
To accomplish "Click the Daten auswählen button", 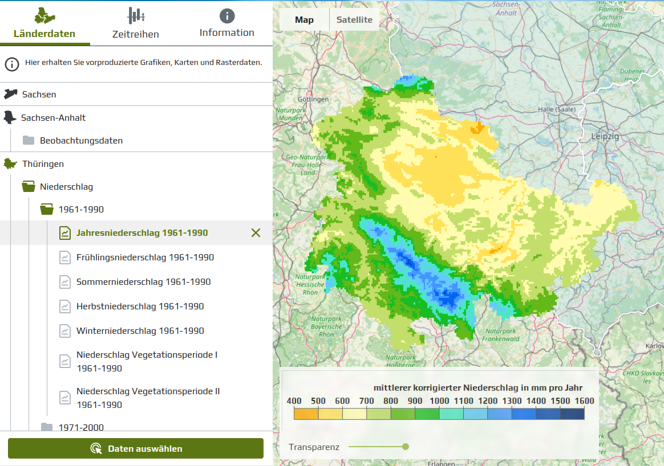I will tap(136, 448).
